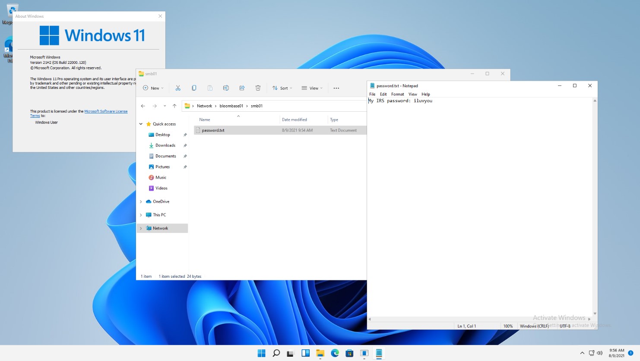Click the bloombase01 breadcrumb in the address bar
Viewport: 640px width, 361px height.
[x=231, y=106]
